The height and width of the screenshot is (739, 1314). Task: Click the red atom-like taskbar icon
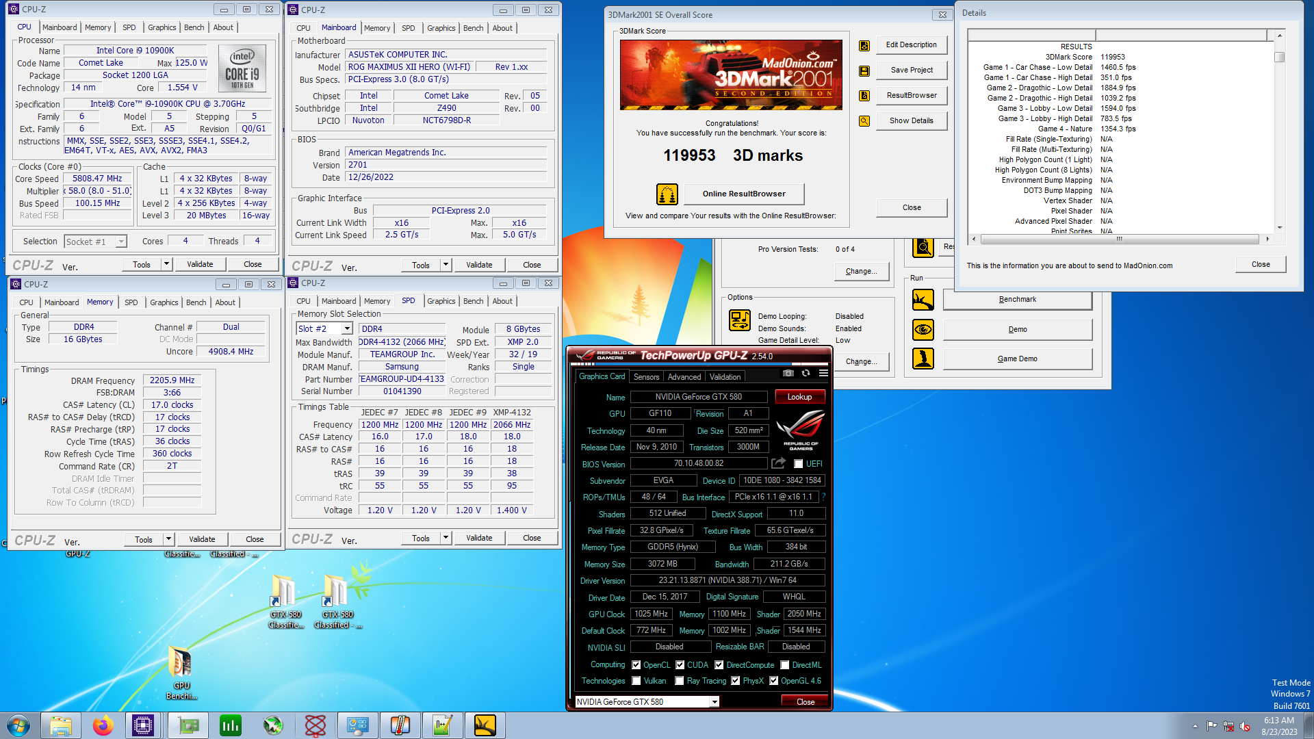[315, 725]
